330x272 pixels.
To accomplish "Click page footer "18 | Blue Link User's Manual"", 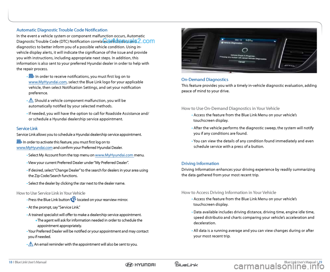I will coord(27,262).
